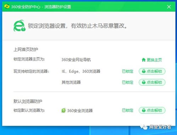The width and height of the screenshot is (177, 135).
Task: Click 已锁定 status for 其他浏览器
Action: 128,82
